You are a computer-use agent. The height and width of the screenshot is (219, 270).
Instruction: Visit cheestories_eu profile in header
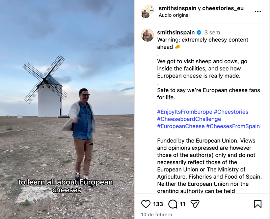pos(223,8)
